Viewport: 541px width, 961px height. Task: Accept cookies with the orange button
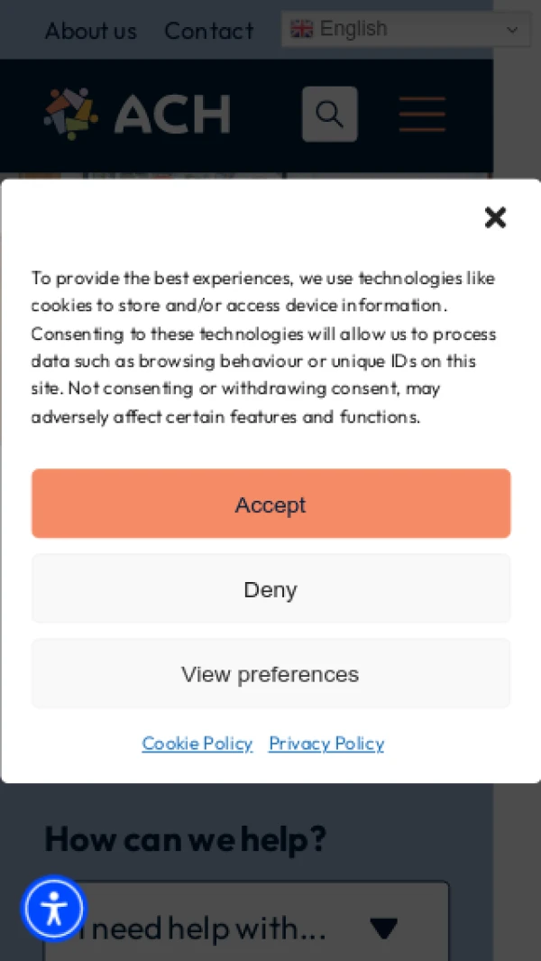270,504
